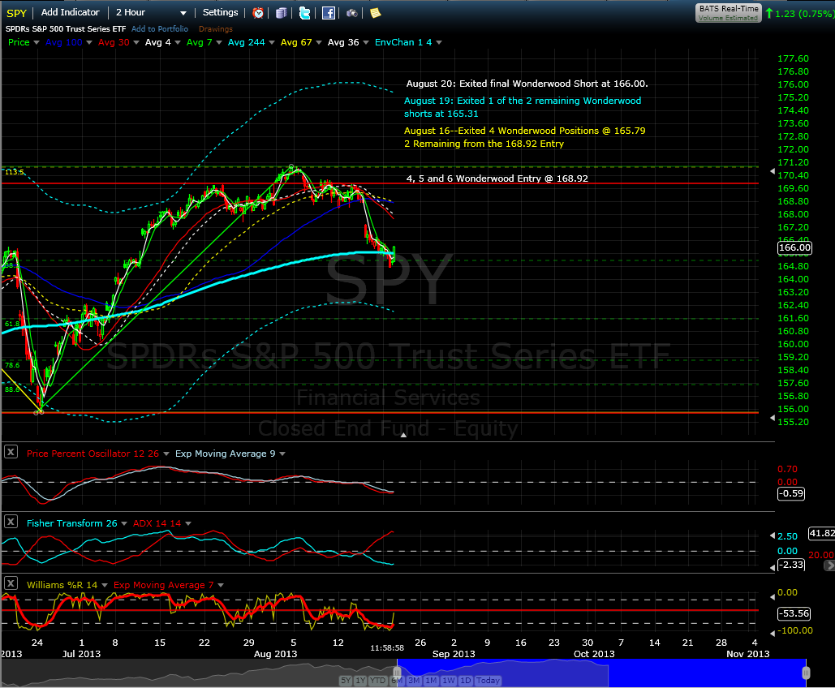
Task: Click the -0.59 oscillator value tag
Action: [791, 493]
